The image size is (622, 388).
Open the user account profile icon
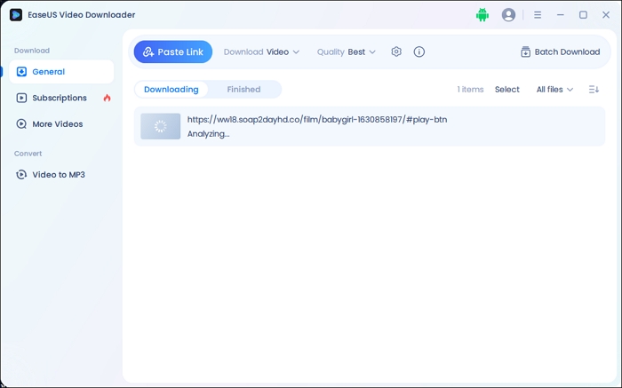tap(508, 15)
